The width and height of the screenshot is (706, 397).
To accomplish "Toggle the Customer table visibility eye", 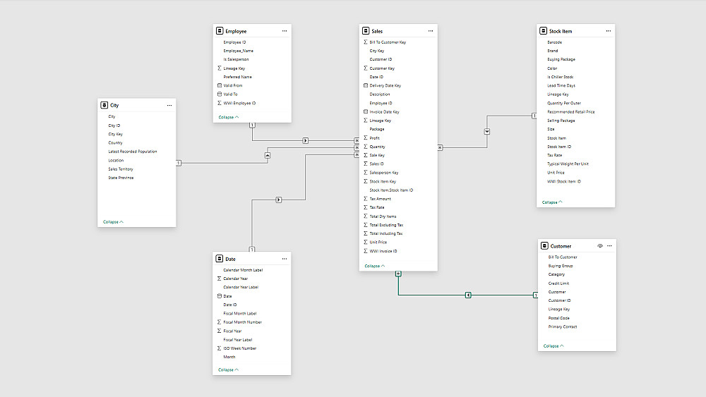I will point(599,246).
